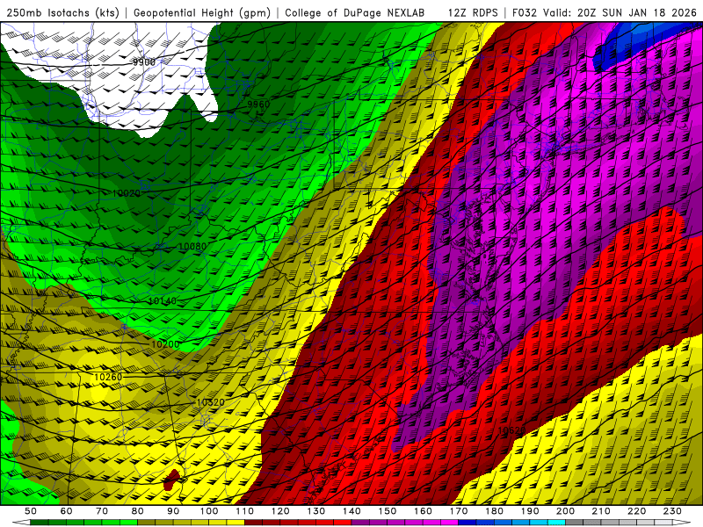This screenshot has height=527, width=703.
Task: Click the 10620 height contour label
Action: 511,430
